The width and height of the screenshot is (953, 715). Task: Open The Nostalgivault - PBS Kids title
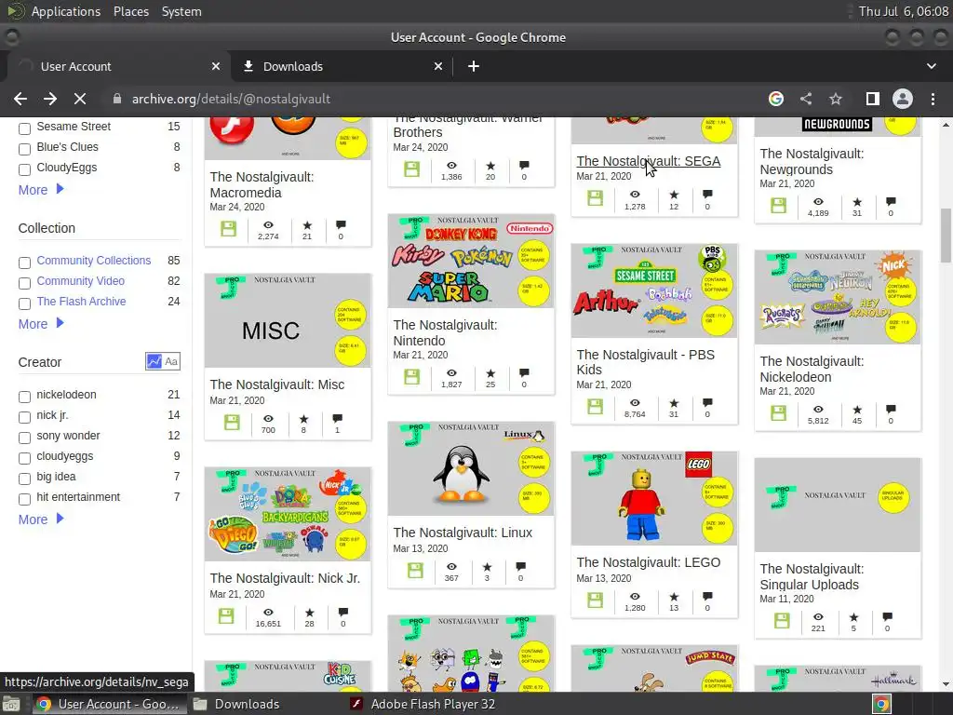coord(646,362)
